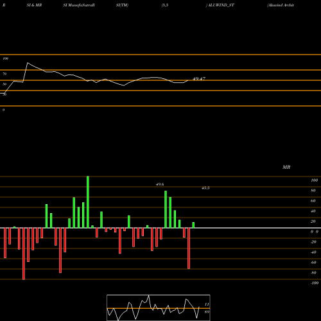This screenshot has width=321, height=321.
Task: Click the 100 label on the RSI left axis
Action: tap(5, 58)
